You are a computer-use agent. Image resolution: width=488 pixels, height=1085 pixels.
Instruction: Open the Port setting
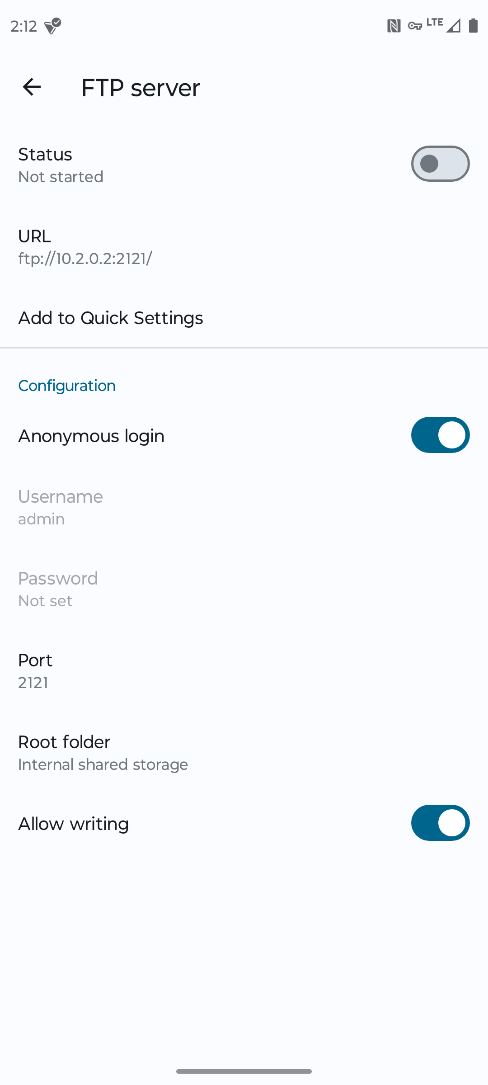point(244,671)
